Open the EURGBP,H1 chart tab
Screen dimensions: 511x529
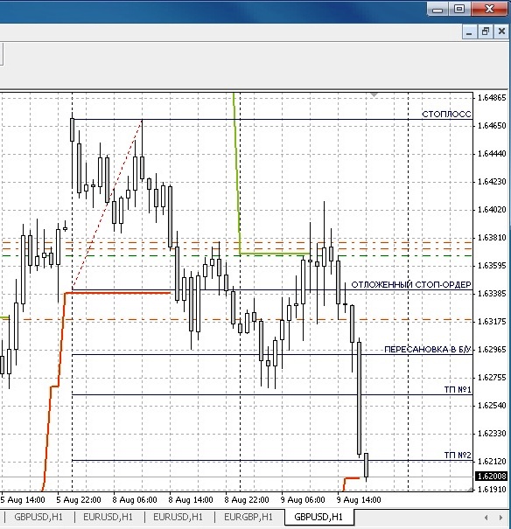(x=248, y=517)
